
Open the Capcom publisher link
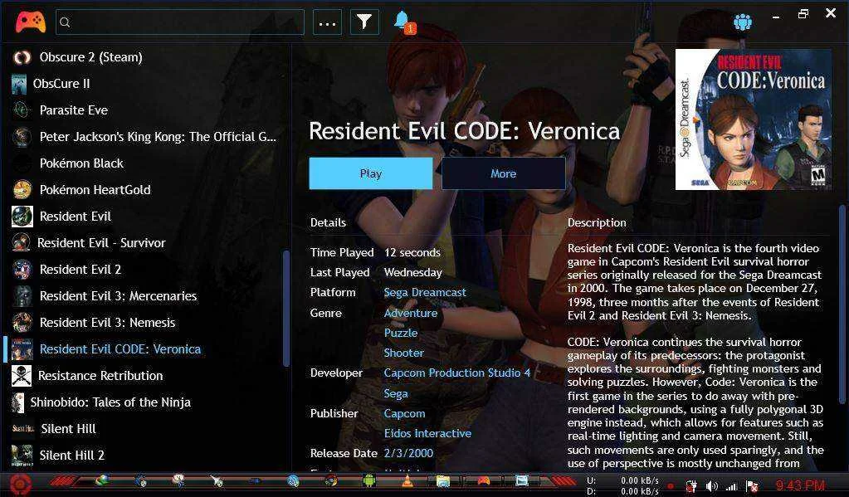(x=404, y=414)
